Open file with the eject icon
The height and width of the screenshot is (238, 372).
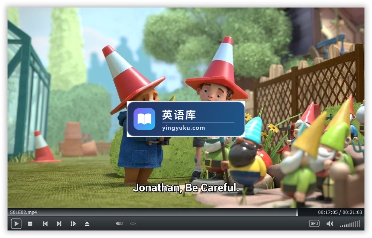pos(87,224)
